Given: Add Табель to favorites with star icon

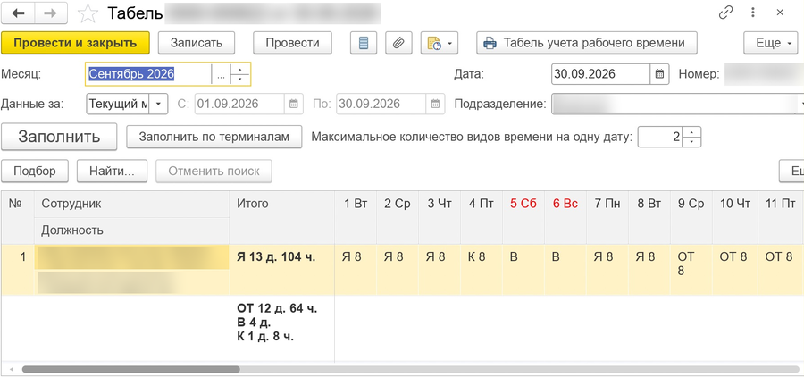Looking at the screenshot, I should pyautogui.click(x=88, y=14).
